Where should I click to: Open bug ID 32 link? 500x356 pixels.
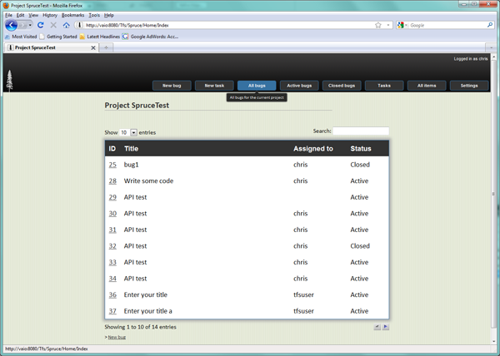tap(112, 246)
